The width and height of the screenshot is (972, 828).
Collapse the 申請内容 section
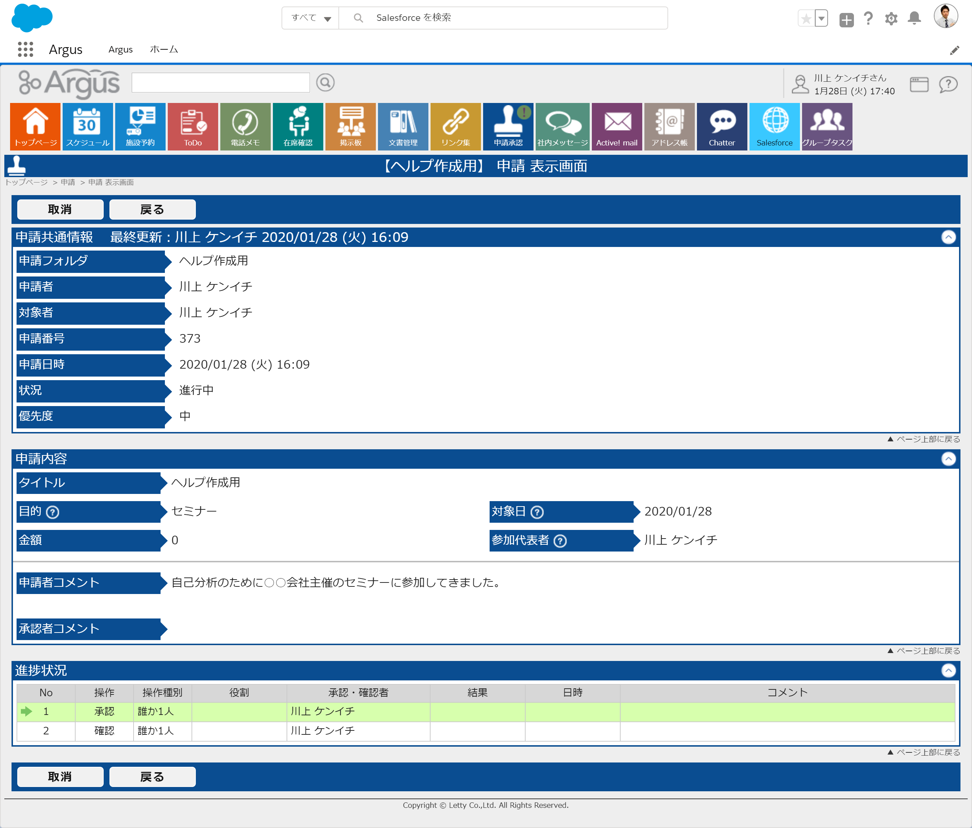click(949, 459)
